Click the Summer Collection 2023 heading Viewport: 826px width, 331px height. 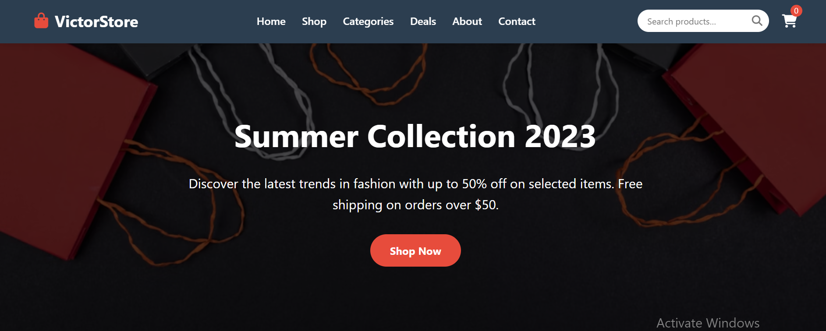[415, 136]
